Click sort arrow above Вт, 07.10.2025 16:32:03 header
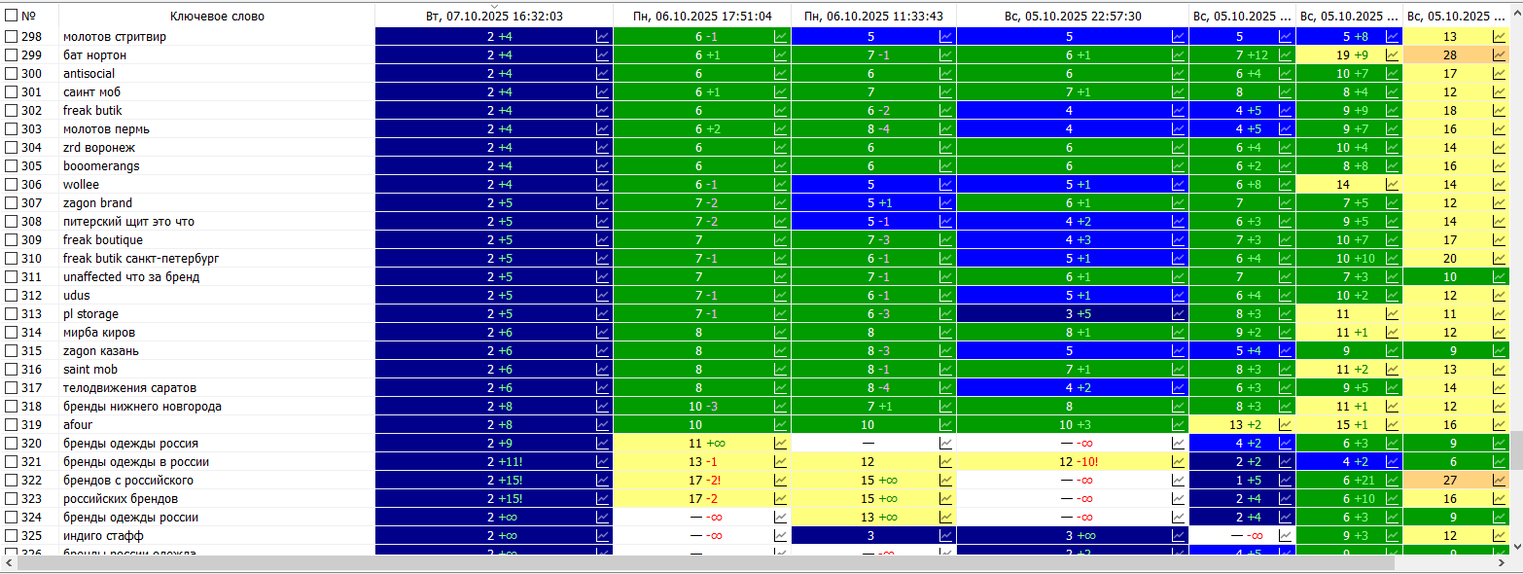Screen dimensions: 1523x574 click(494, 6)
